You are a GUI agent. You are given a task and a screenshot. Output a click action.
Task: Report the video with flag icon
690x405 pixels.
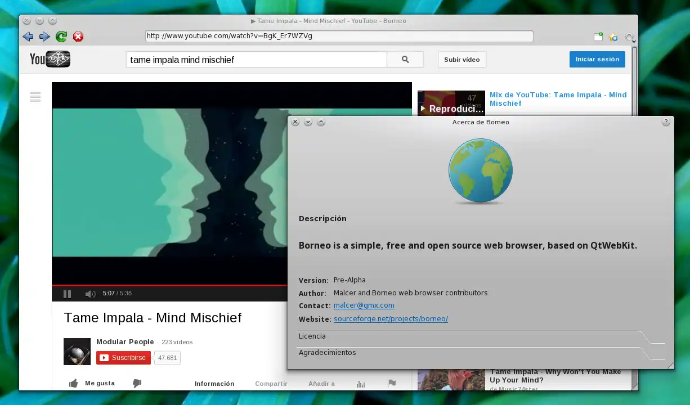coord(392,384)
